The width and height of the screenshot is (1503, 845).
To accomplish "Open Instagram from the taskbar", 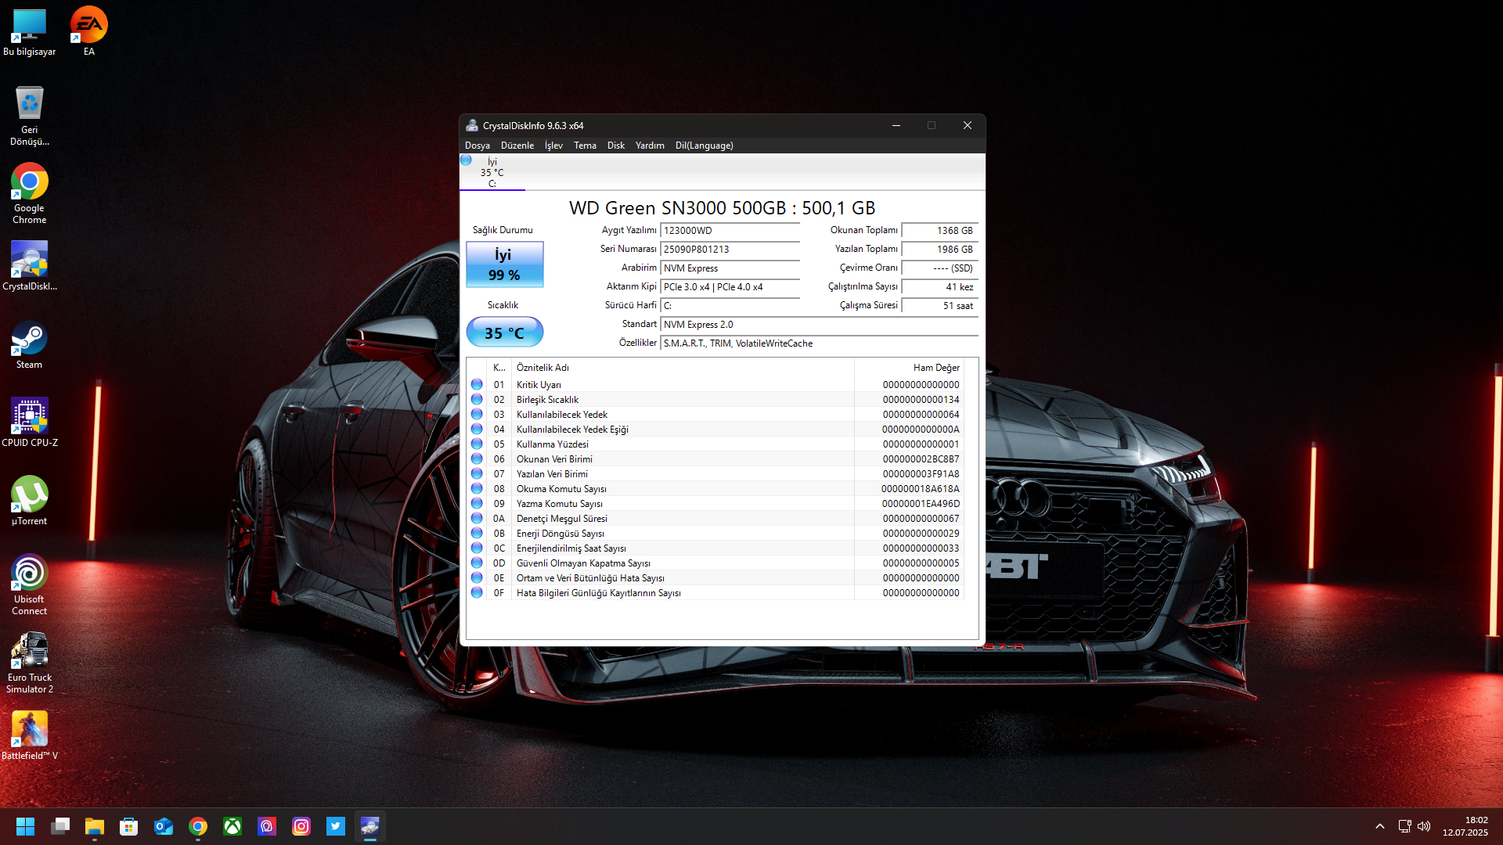I will [x=301, y=826].
